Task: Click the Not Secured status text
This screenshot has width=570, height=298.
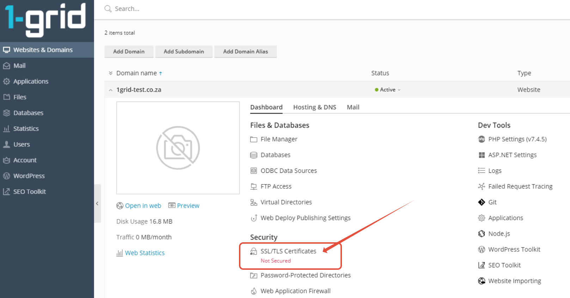Action: 276,261
